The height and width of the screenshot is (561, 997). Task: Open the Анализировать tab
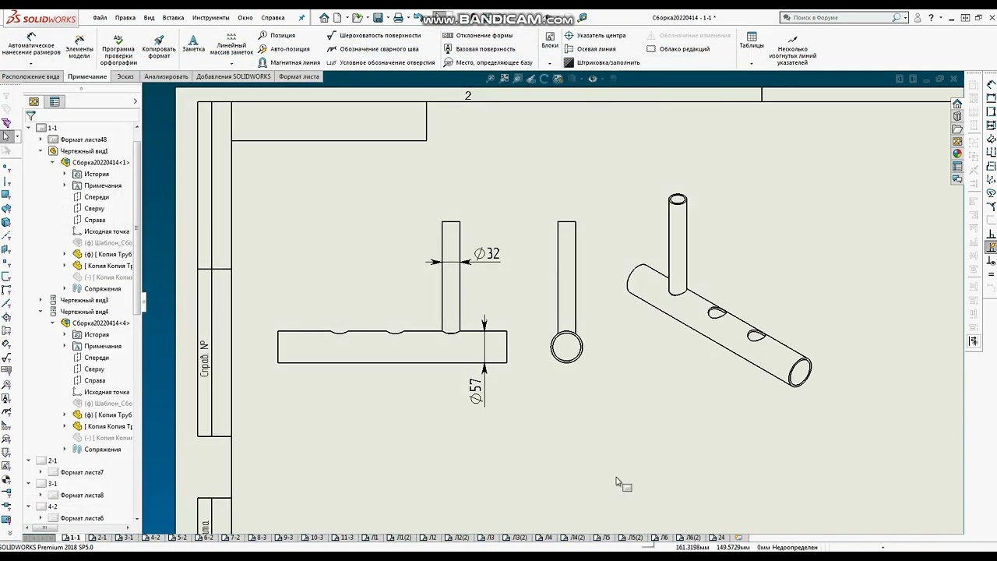pyautogui.click(x=166, y=76)
